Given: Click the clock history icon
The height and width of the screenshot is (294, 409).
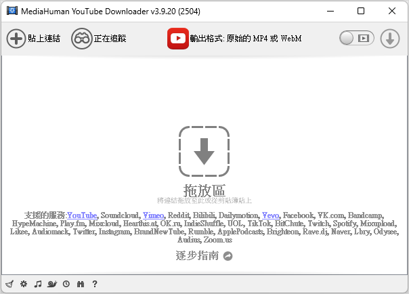Looking at the screenshot, I should coord(66,285).
